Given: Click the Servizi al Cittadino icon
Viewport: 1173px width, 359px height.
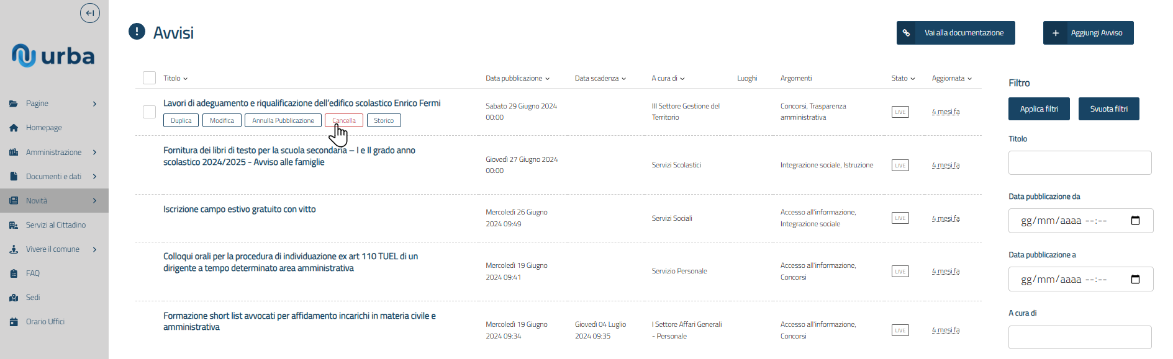Looking at the screenshot, I should pyautogui.click(x=14, y=225).
